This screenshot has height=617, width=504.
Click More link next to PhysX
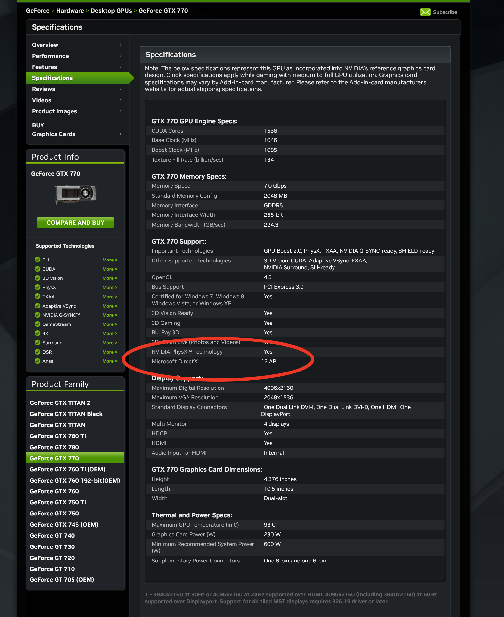[110, 287]
